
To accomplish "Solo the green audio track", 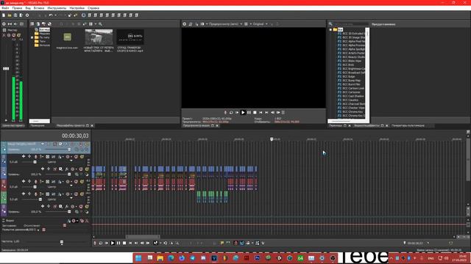I will coord(82,194).
